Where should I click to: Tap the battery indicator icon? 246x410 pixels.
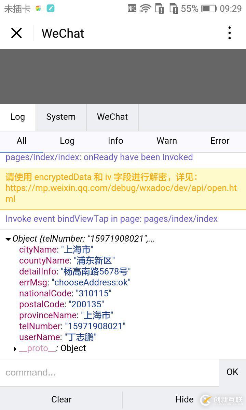(x=209, y=9)
